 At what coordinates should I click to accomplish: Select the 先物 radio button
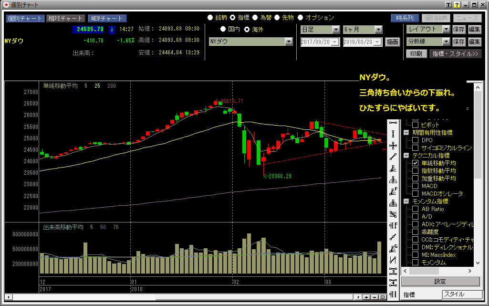pos(277,18)
